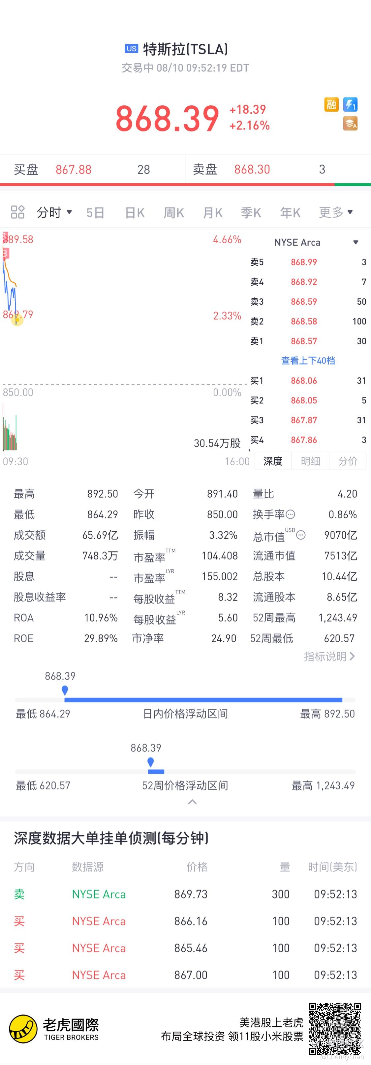Tap the info icon next to 换手率
The height and width of the screenshot is (1065, 371).
291,514
